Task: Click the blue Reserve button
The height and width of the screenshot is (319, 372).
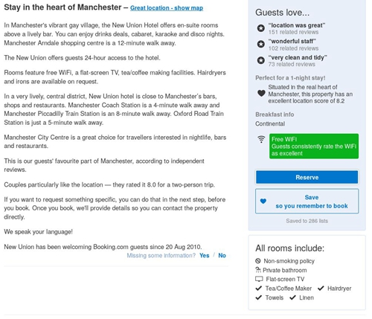Action: pyautogui.click(x=307, y=177)
